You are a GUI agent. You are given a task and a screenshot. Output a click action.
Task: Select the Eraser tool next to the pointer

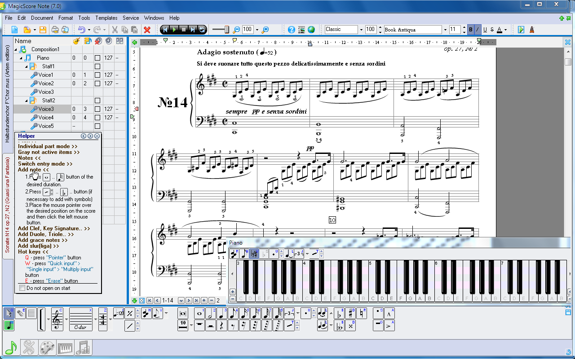tap(21, 313)
